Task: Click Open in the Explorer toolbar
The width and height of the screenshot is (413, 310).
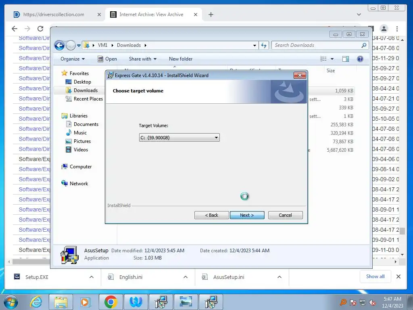Action: (x=107, y=59)
